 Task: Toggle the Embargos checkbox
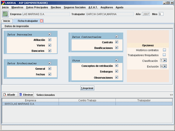coord(117,71)
